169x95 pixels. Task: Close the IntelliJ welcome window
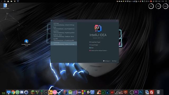(x=117, y=21)
